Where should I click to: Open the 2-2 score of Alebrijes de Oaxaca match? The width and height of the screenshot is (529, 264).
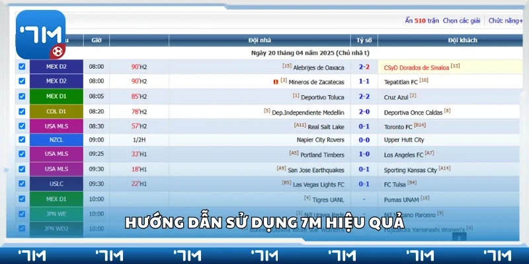pyautogui.click(x=364, y=67)
